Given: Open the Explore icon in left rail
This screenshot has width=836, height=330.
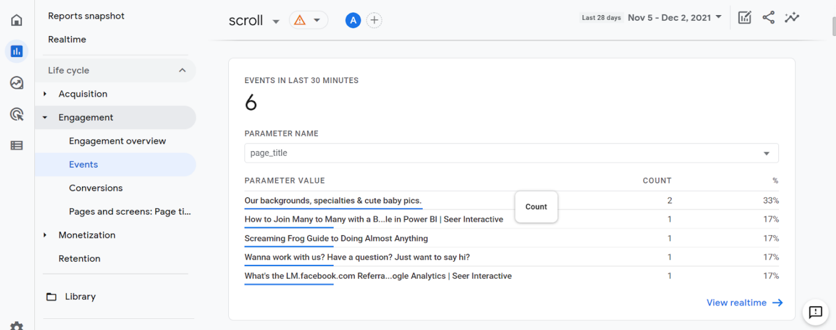Looking at the screenshot, I should click(x=17, y=83).
